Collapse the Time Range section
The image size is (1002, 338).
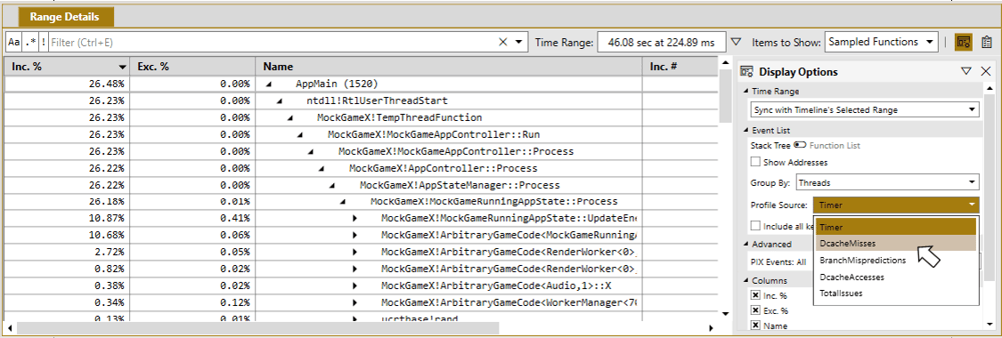(x=745, y=92)
